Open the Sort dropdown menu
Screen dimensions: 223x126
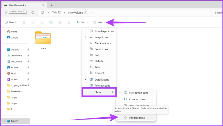click(82, 22)
